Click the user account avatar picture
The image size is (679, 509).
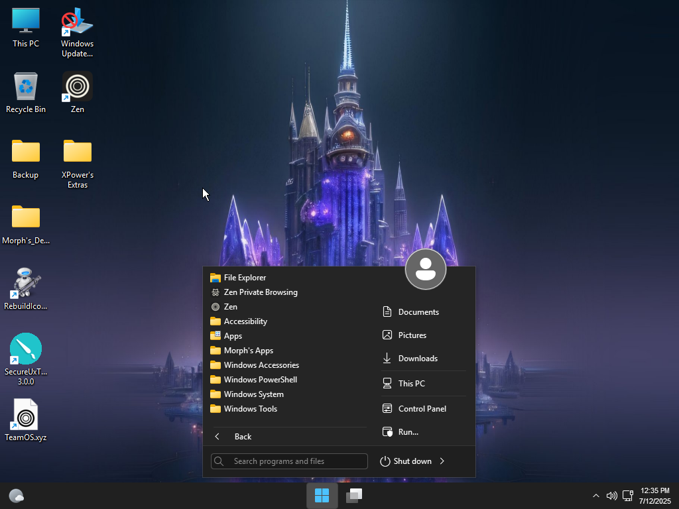point(425,269)
